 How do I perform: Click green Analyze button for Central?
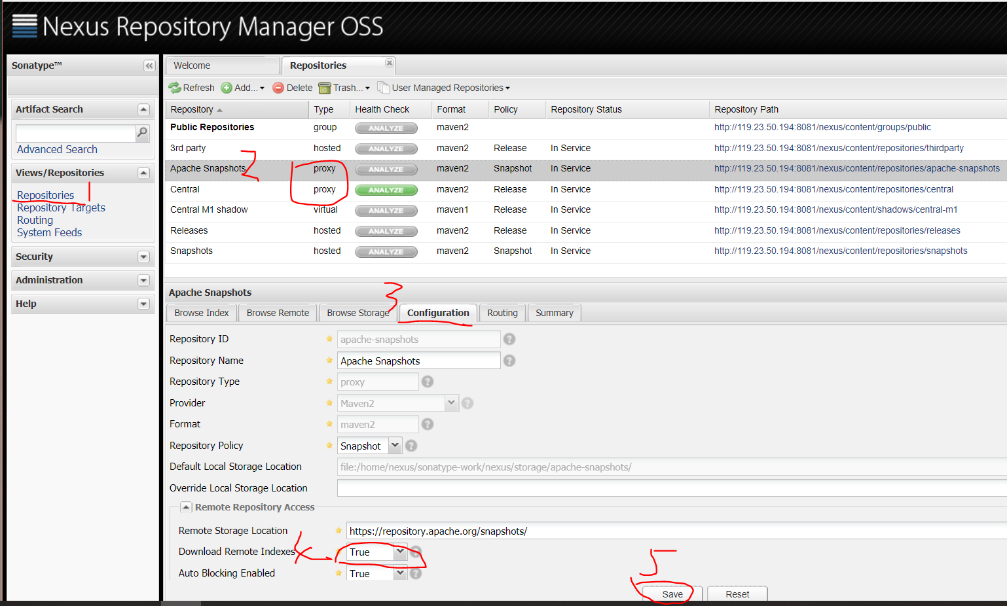pyautogui.click(x=386, y=190)
